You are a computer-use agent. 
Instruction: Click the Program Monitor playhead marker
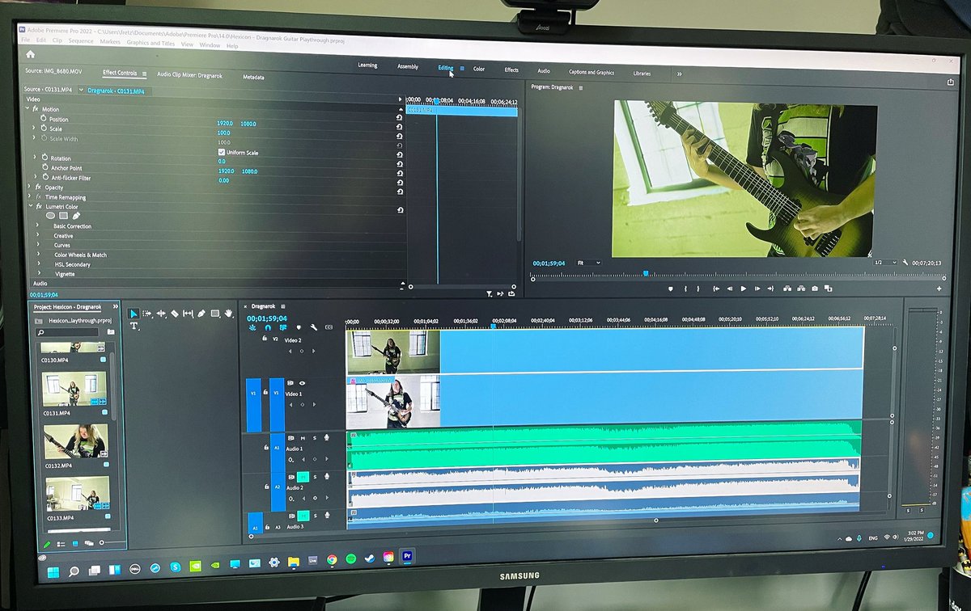(x=646, y=273)
